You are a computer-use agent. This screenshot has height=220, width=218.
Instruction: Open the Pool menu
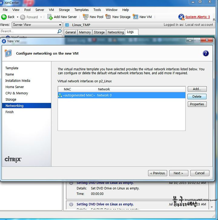(x=27, y=10)
